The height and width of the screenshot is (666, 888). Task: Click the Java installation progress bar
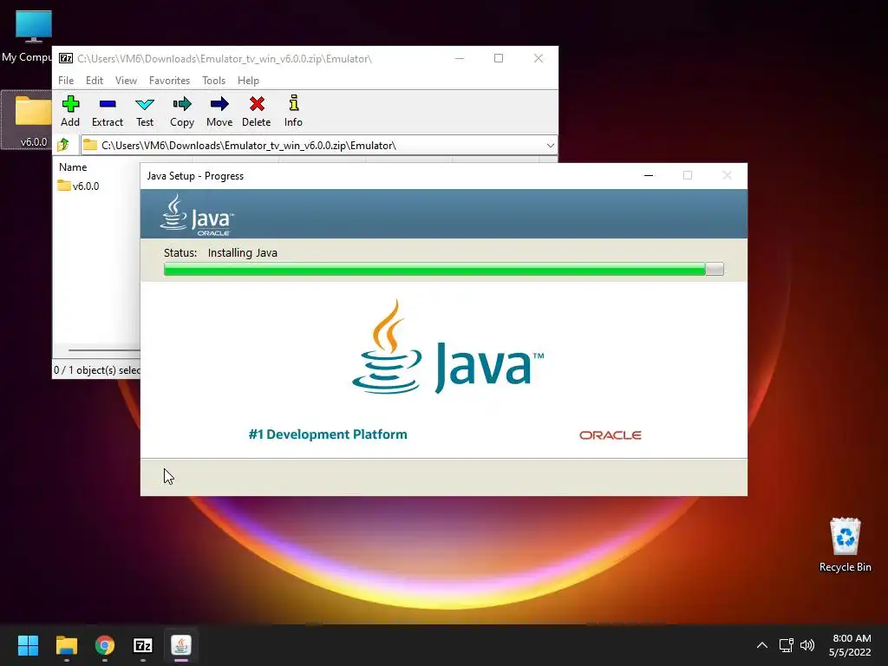pyautogui.click(x=443, y=269)
